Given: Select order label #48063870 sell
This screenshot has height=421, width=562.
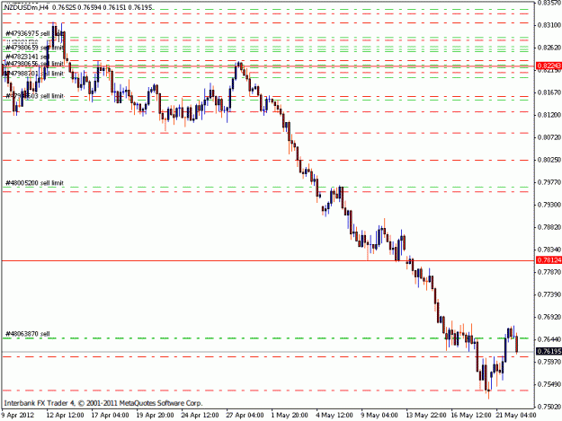Looking at the screenshot, I should (27, 334).
